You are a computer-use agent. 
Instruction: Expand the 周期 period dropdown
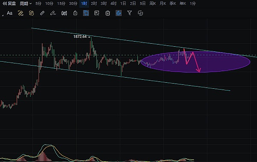[x=26, y=3]
